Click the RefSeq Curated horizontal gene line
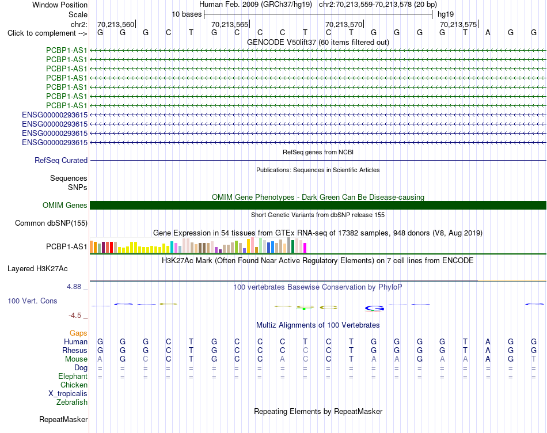 [318, 161]
